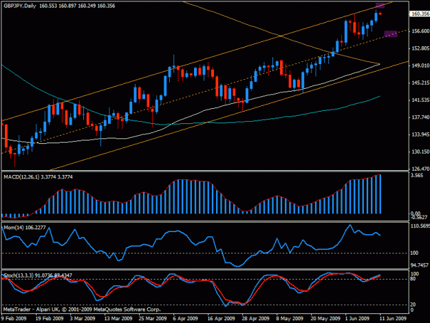Click the 9 Feb 2009 date label
The width and height of the screenshot is (430, 323).
14,318
